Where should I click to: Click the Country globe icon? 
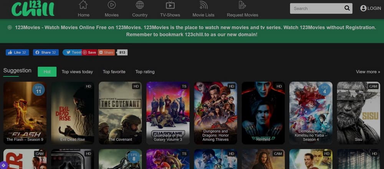[140, 5]
